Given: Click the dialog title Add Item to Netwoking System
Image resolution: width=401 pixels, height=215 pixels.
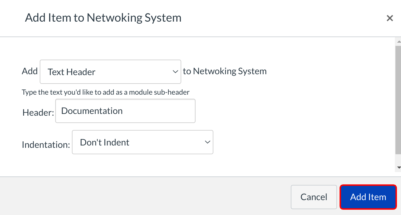Looking at the screenshot, I should (103, 18).
